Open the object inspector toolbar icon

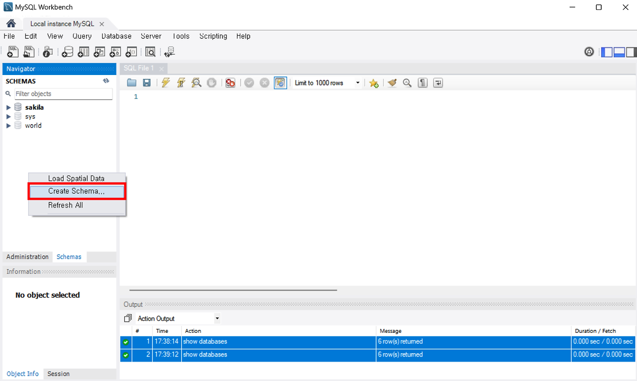tap(48, 52)
